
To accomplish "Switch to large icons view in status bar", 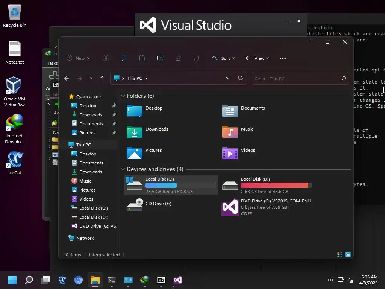I will click(x=348, y=254).
